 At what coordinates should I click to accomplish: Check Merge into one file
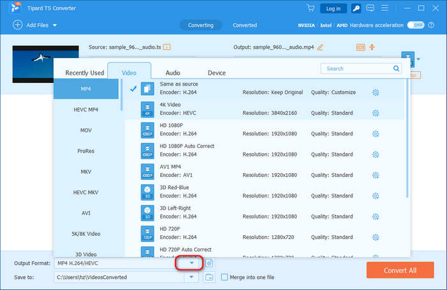(x=224, y=277)
